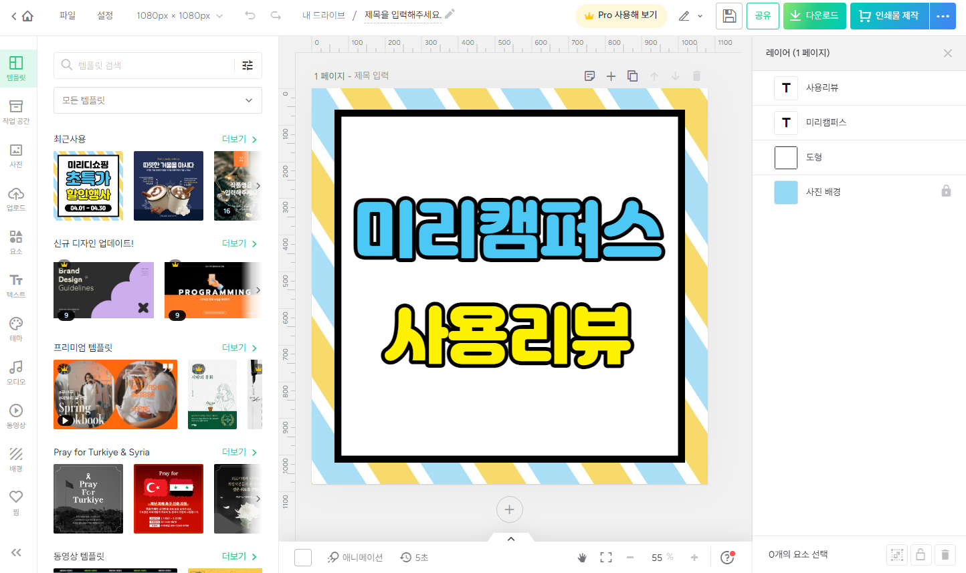This screenshot has height=573, width=966.
Task: Select the yellow 사용리뷰 text on canvas
Action: click(x=508, y=336)
